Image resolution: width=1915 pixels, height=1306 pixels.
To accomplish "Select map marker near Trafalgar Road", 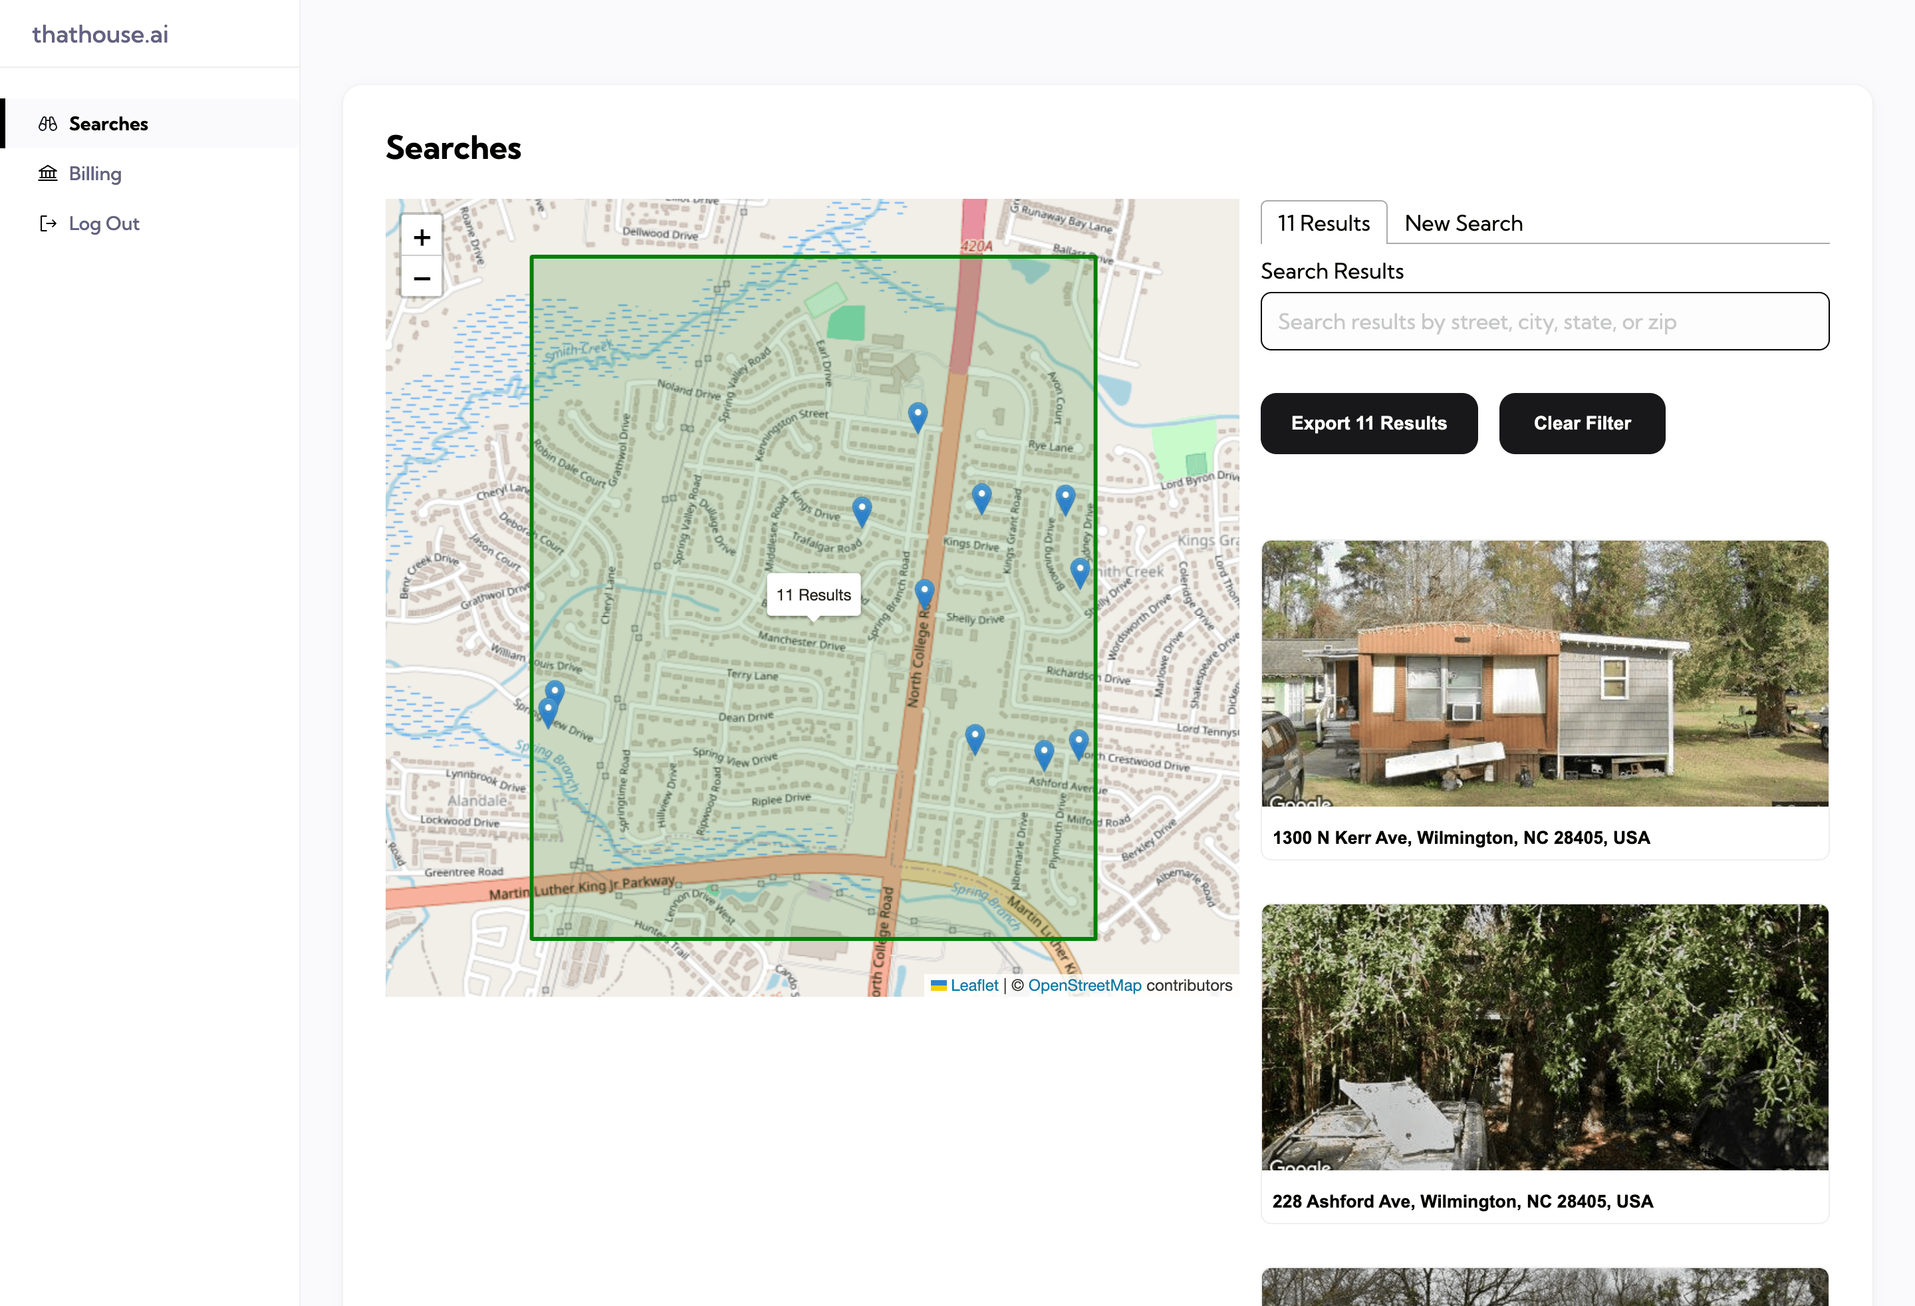I will click(x=862, y=513).
